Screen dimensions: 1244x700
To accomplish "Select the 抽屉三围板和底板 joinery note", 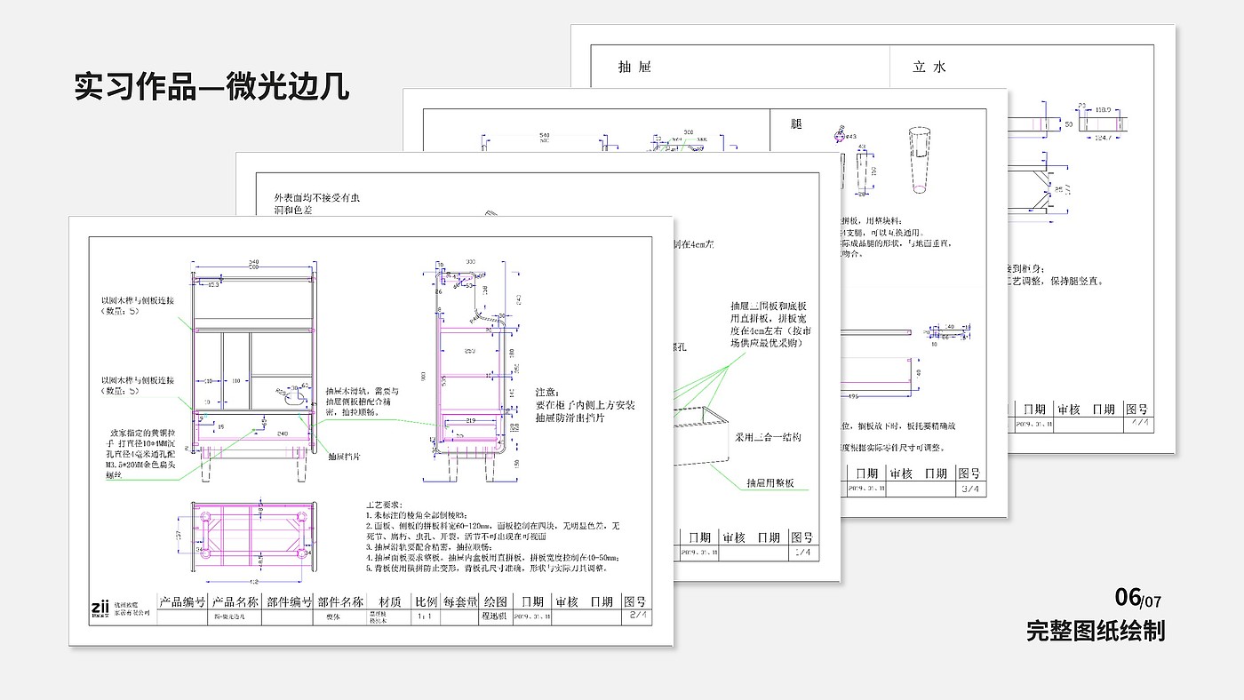I will pos(770,324).
